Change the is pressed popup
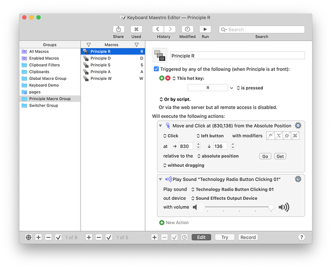332x270 pixels. coord(250,88)
